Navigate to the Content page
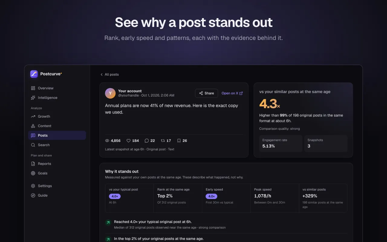 pyautogui.click(x=57, y=126)
